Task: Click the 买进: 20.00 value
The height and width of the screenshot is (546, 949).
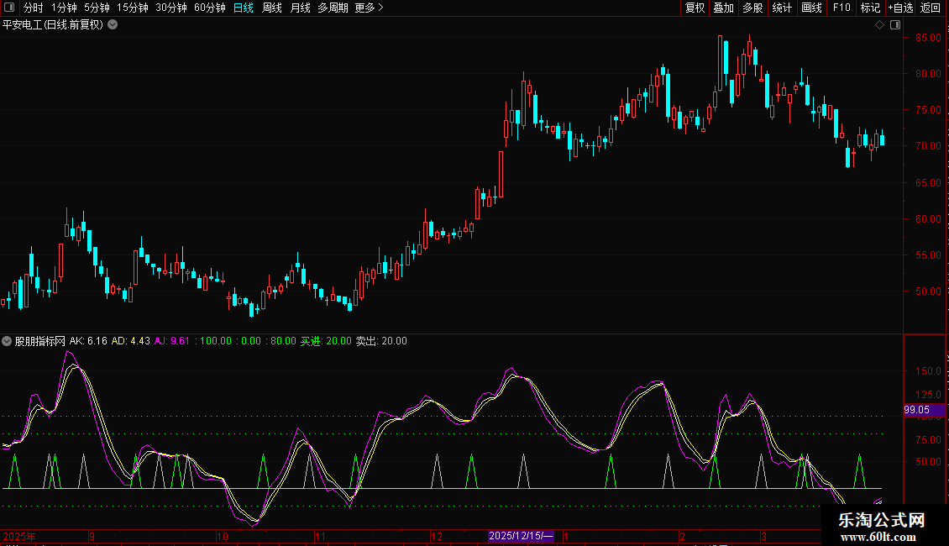Action: tap(326, 341)
